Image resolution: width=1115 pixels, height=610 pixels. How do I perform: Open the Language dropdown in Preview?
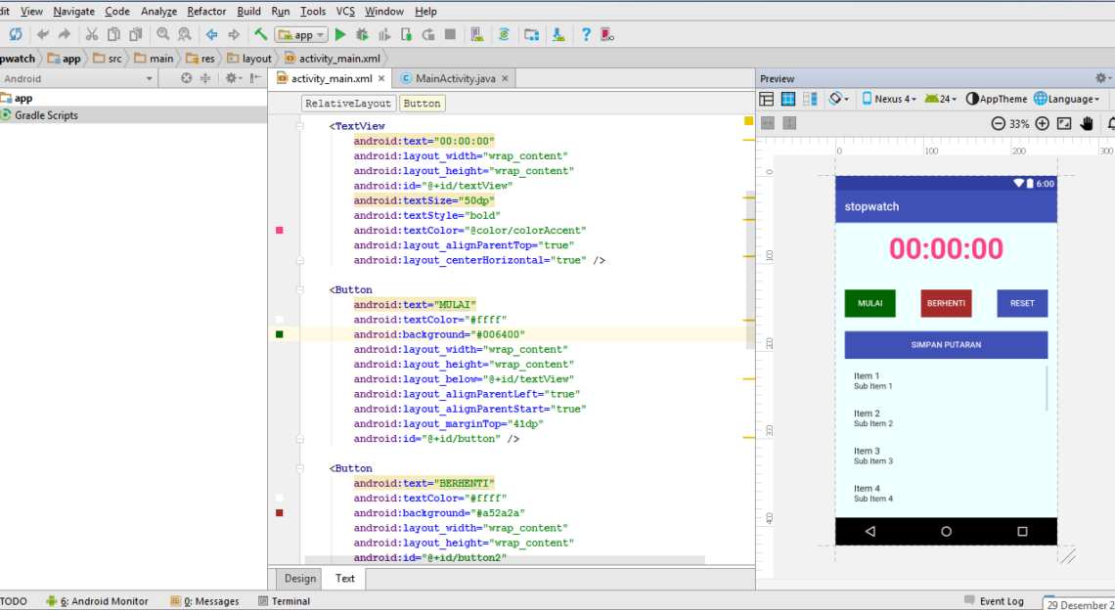pyautogui.click(x=1067, y=99)
